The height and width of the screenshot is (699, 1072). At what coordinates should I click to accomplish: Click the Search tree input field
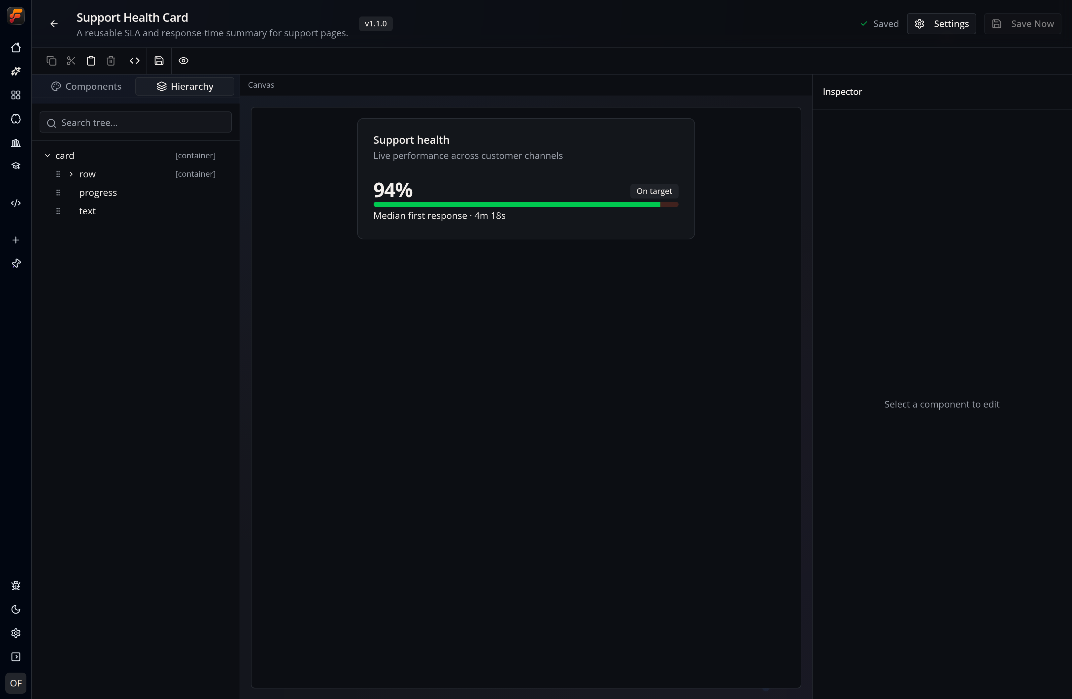(x=136, y=122)
